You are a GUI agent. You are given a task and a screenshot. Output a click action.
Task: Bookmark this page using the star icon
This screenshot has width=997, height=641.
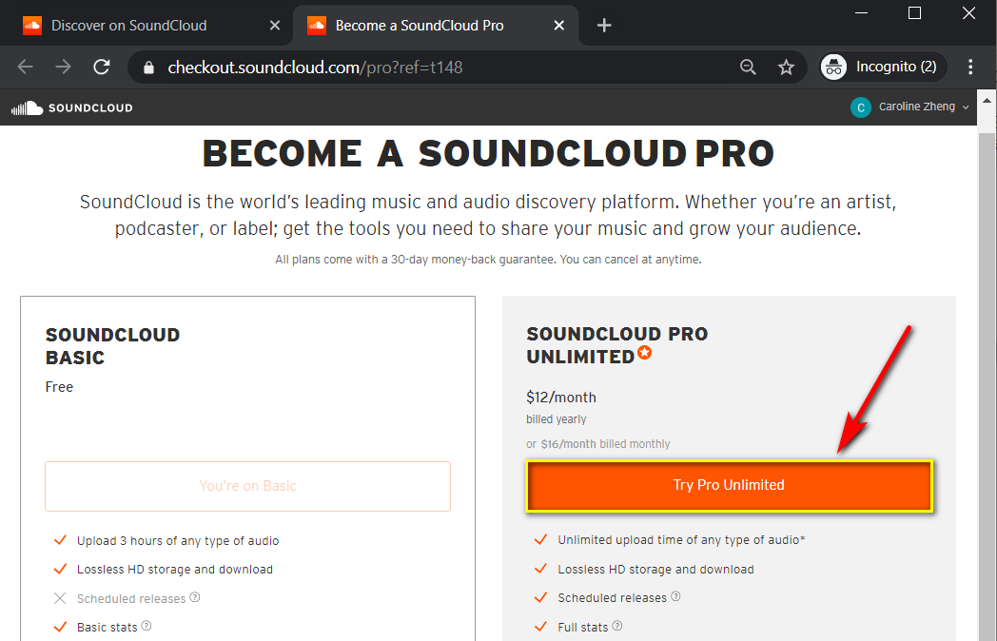click(x=786, y=67)
